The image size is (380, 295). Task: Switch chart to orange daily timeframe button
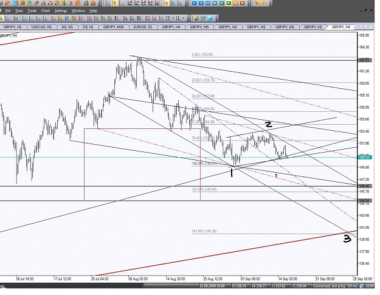[235, 3]
